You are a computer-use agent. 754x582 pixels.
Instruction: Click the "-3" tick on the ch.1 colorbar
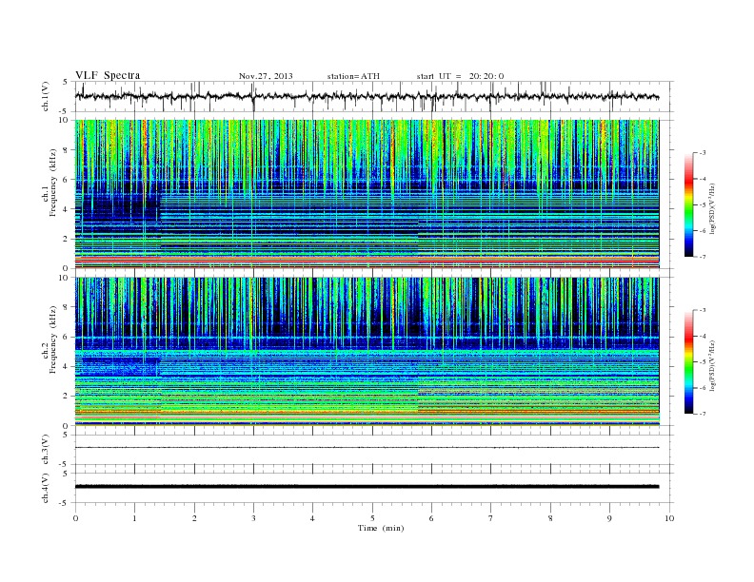click(703, 153)
